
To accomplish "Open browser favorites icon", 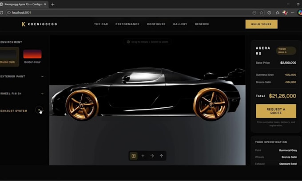I will point(277,13).
